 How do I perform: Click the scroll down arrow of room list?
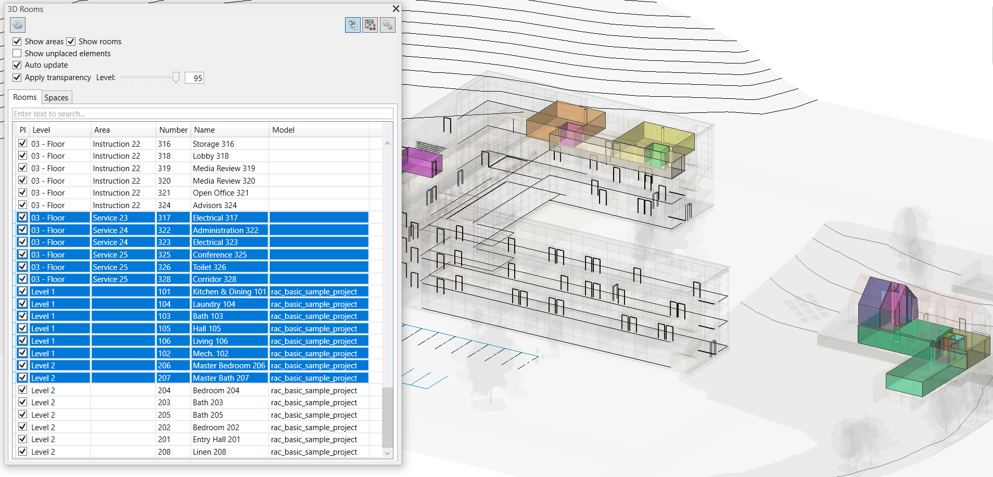[387, 453]
